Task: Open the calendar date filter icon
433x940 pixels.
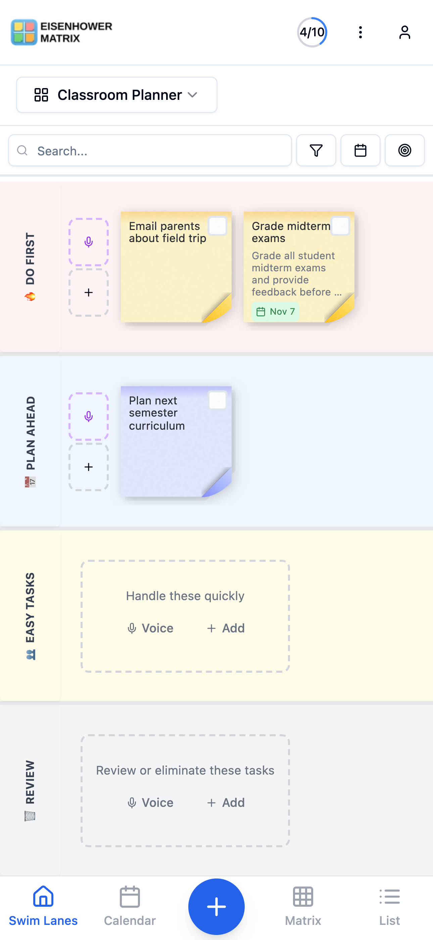Action: click(x=360, y=150)
